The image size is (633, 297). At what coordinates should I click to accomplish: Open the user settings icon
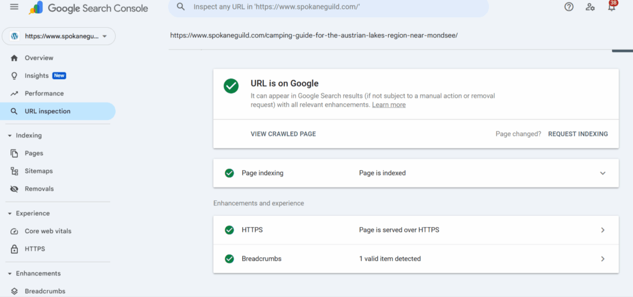tap(590, 7)
